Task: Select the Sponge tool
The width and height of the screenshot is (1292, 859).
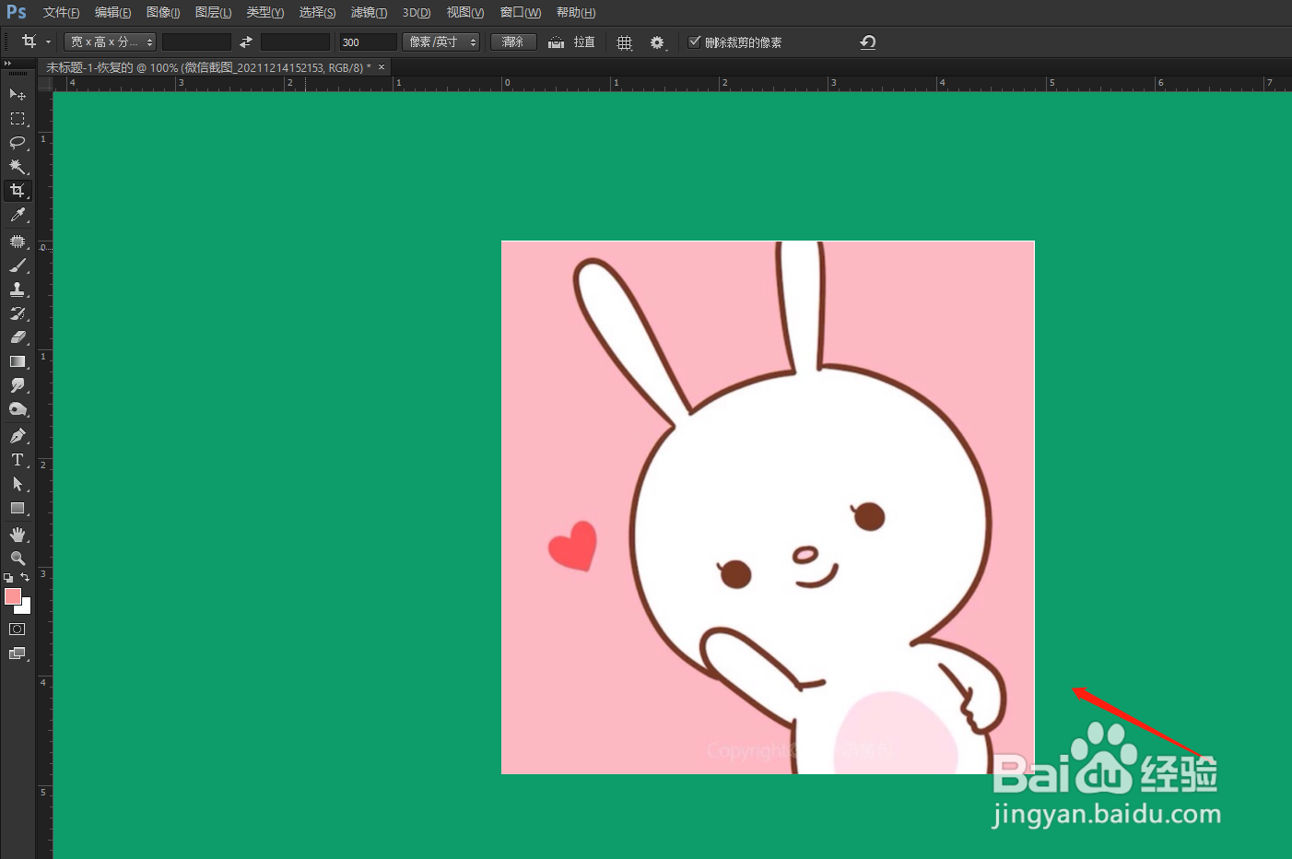Action: click(18, 409)
